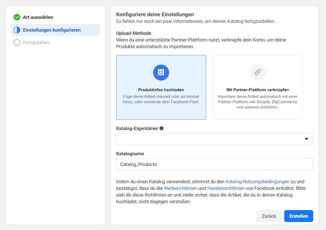Select the Einstellungen konfigurieren step

point(52,30)
